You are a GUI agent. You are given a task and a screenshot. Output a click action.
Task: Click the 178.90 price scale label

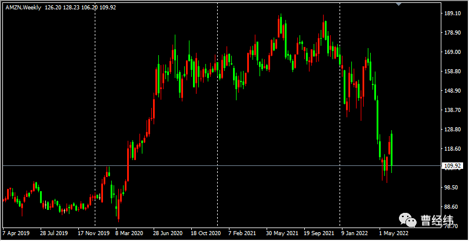(x=454, y=33)
